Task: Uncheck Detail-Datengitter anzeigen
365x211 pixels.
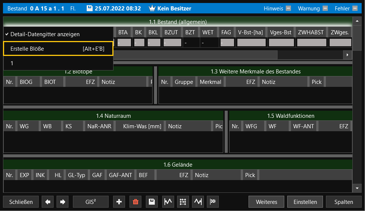Action: [45, 34]
